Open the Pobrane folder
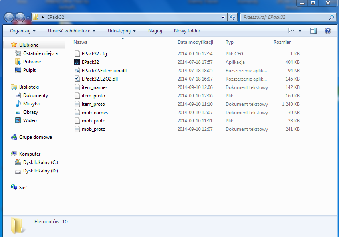 point(32,62)
